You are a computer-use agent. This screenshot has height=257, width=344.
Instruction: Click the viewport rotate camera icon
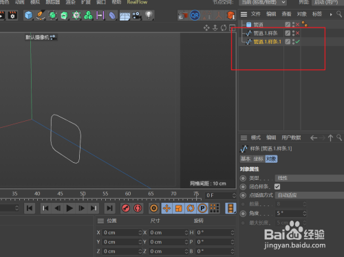[x=224, y=28]
